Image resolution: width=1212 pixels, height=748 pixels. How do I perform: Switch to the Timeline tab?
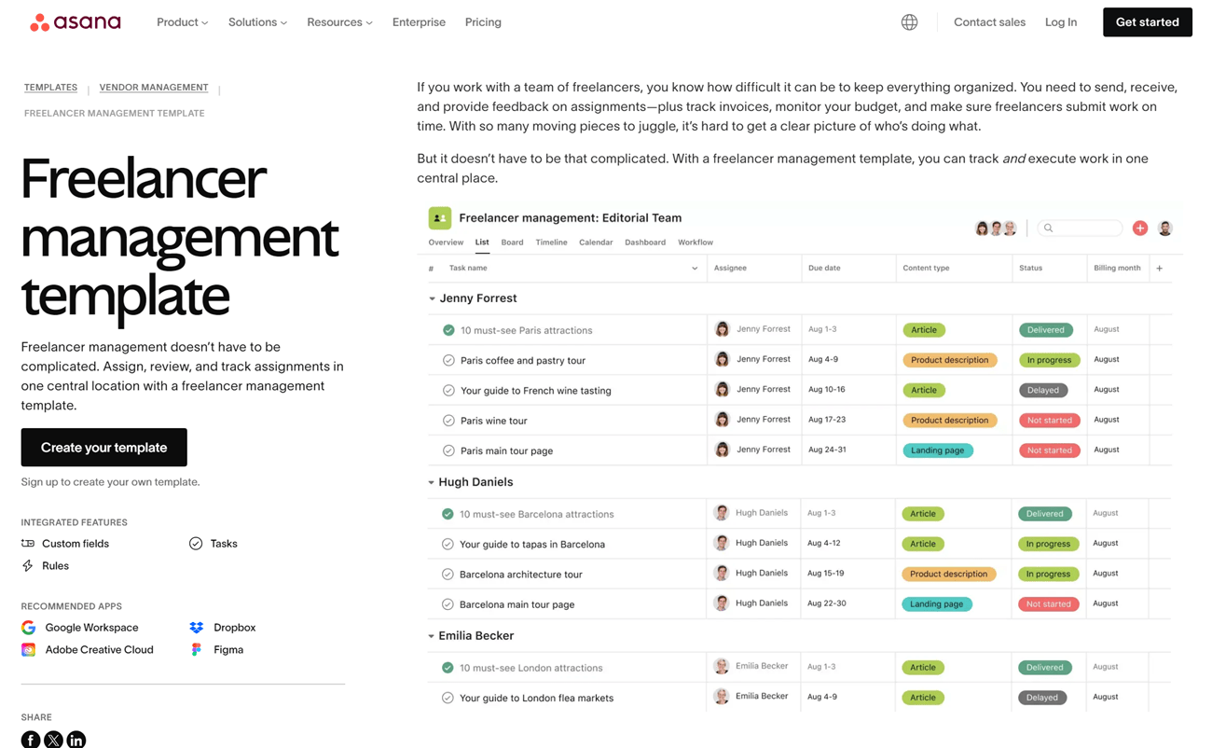551,242
